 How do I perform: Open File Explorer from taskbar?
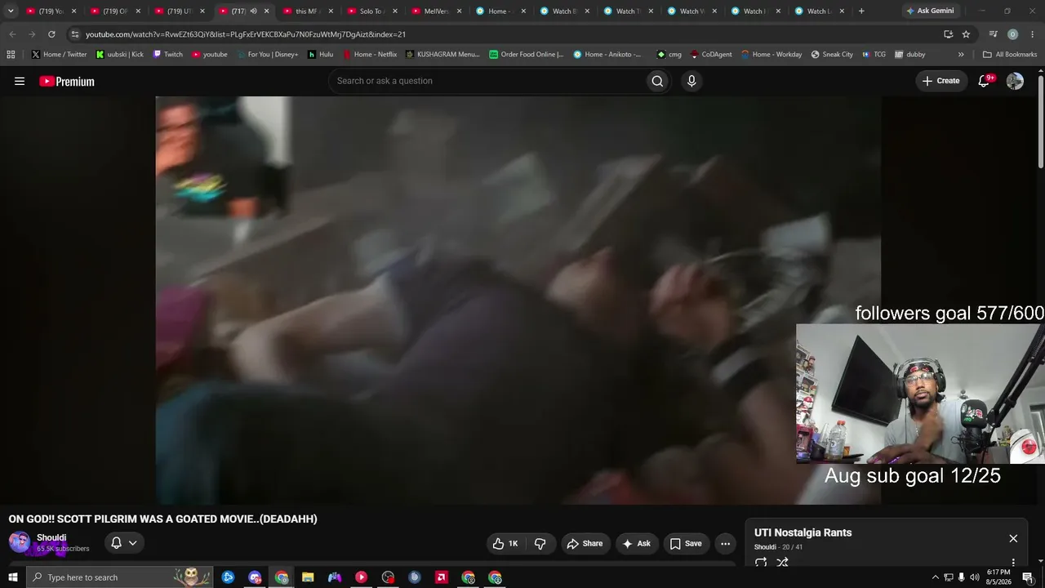308,577
